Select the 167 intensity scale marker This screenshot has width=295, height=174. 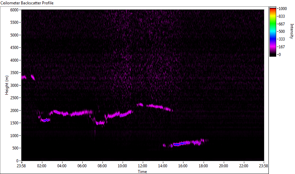pyautogui.click(x=282, y=47)
